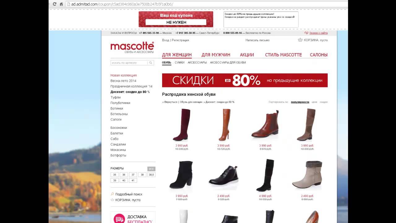This screenshot has height=223, width=396.
Task: Click the Сапоги category link
Action: [x=116, y=120]
